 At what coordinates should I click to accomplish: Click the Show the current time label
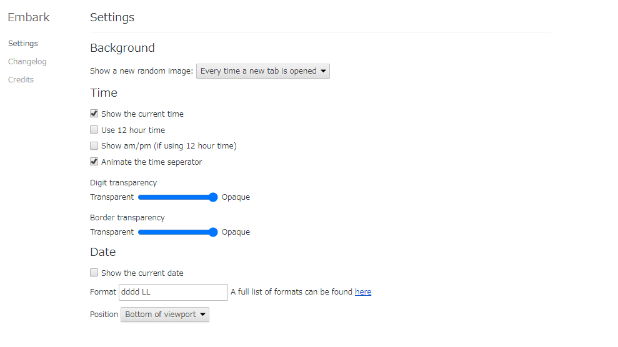142,114
